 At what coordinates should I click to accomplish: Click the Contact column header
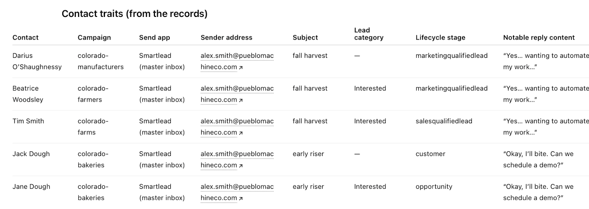point(25,38)
